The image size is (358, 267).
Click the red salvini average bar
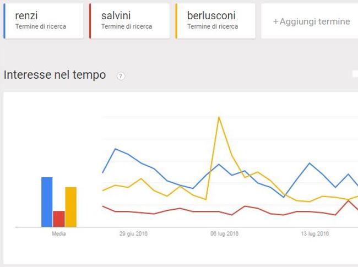click(59, 219)
